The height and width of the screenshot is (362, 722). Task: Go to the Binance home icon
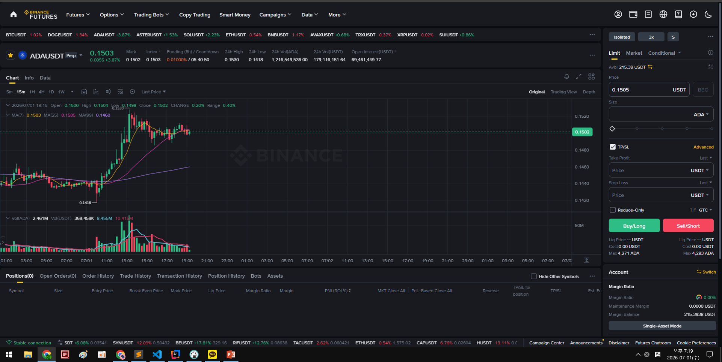click(14, 15)
